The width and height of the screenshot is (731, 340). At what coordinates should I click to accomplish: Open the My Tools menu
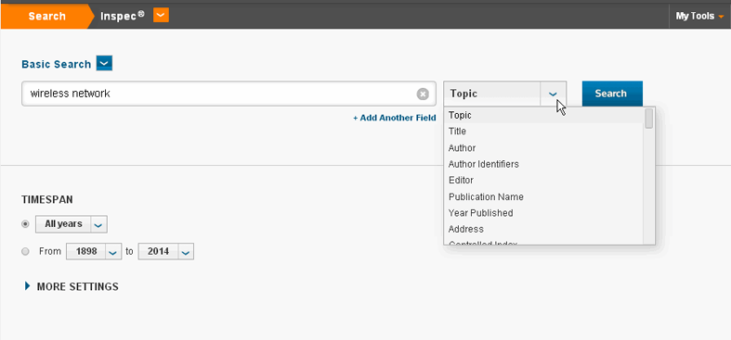[x=700, y=17]
